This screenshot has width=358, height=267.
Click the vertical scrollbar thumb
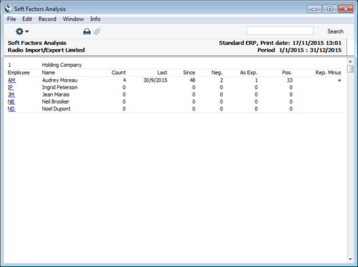pyautogui.click(x=351, y=69)
